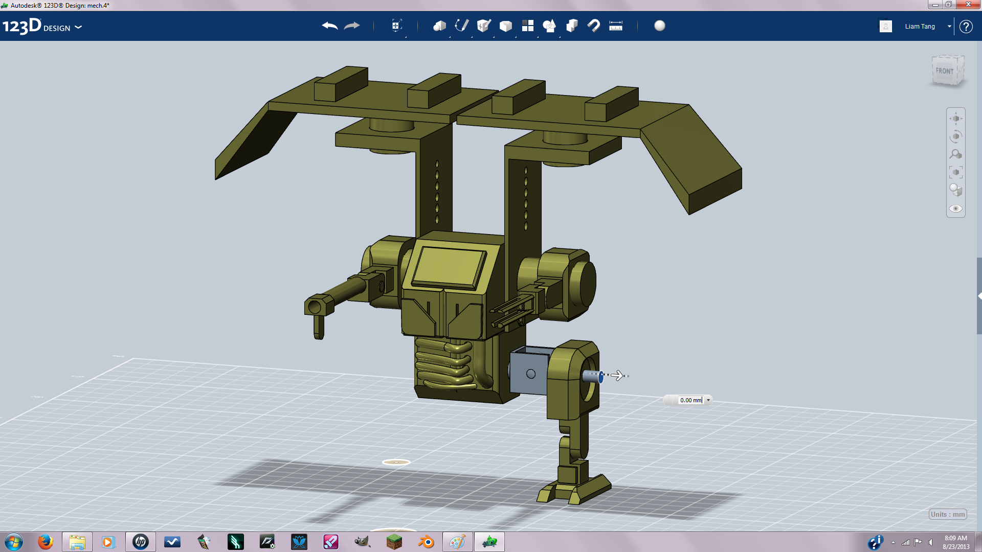Open Windows Explorer from the taskbar

pos(77,542)
